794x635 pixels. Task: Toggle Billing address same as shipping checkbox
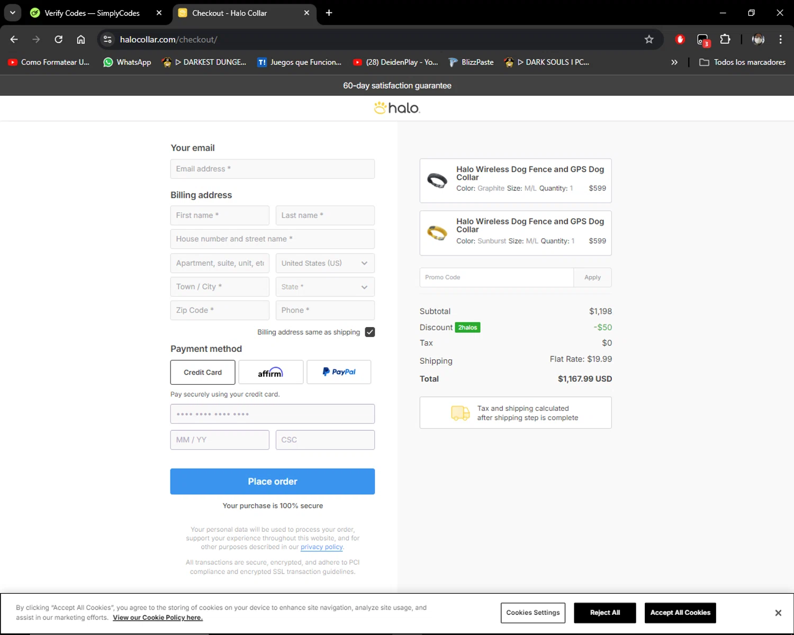370,332
